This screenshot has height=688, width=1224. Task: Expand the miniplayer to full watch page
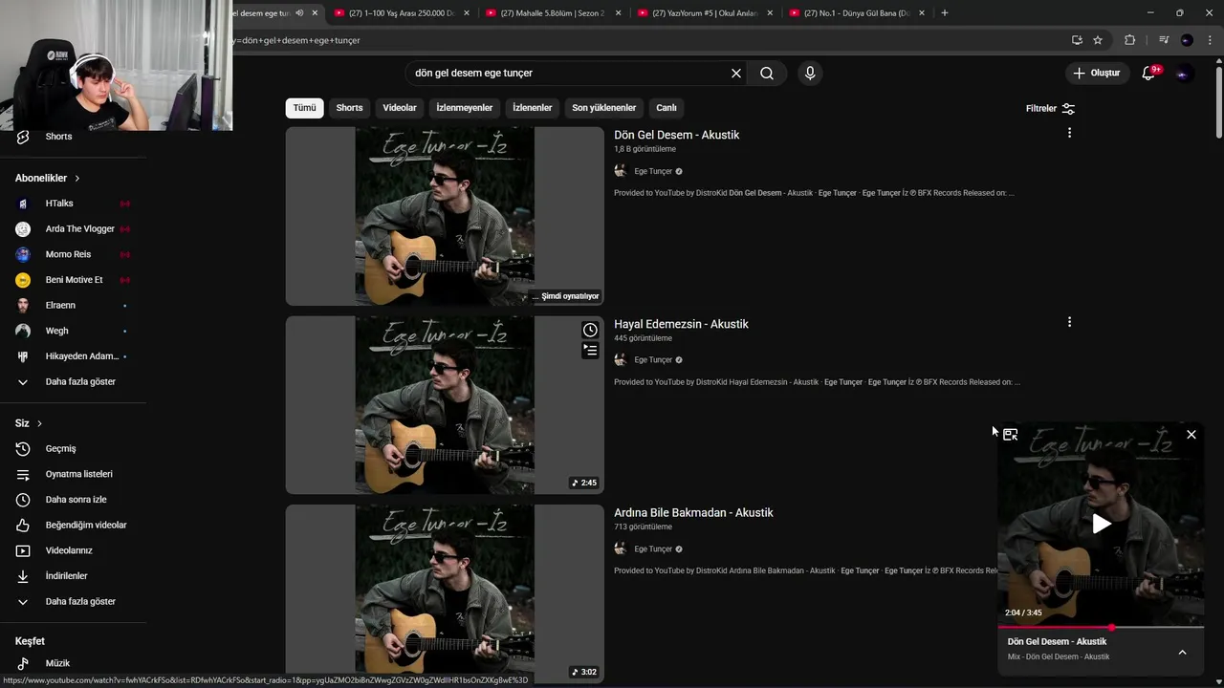(x=1010, y=435)
